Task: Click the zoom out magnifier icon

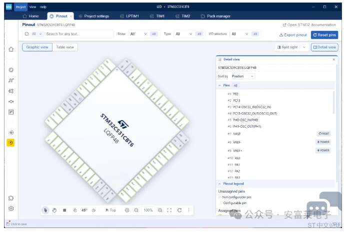Action: [x=136, y=210]
